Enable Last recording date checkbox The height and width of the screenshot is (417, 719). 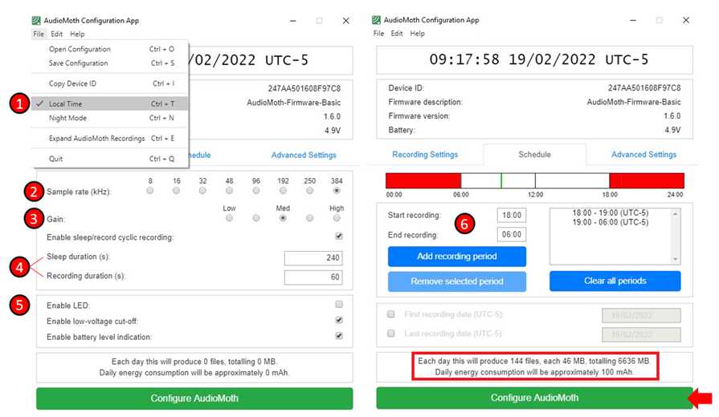pos(390,334)
